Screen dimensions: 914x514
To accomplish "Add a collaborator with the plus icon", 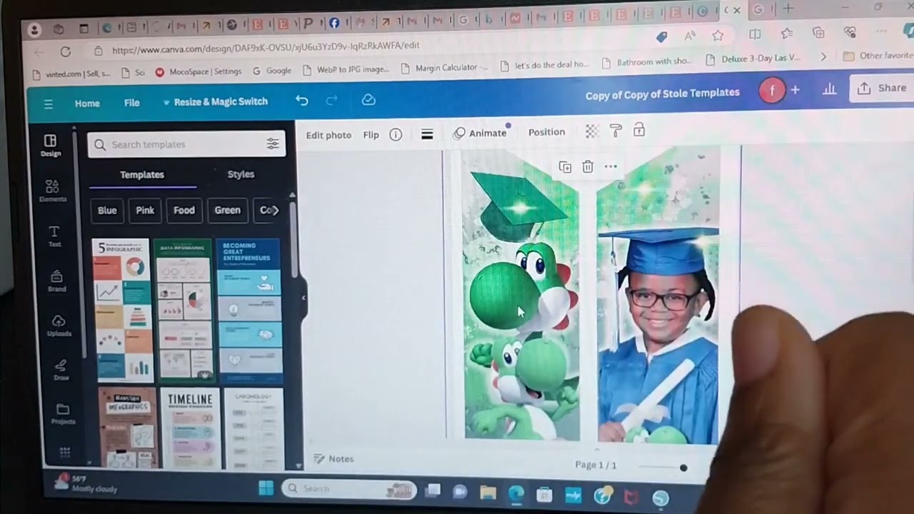I will tap(795, 90).
